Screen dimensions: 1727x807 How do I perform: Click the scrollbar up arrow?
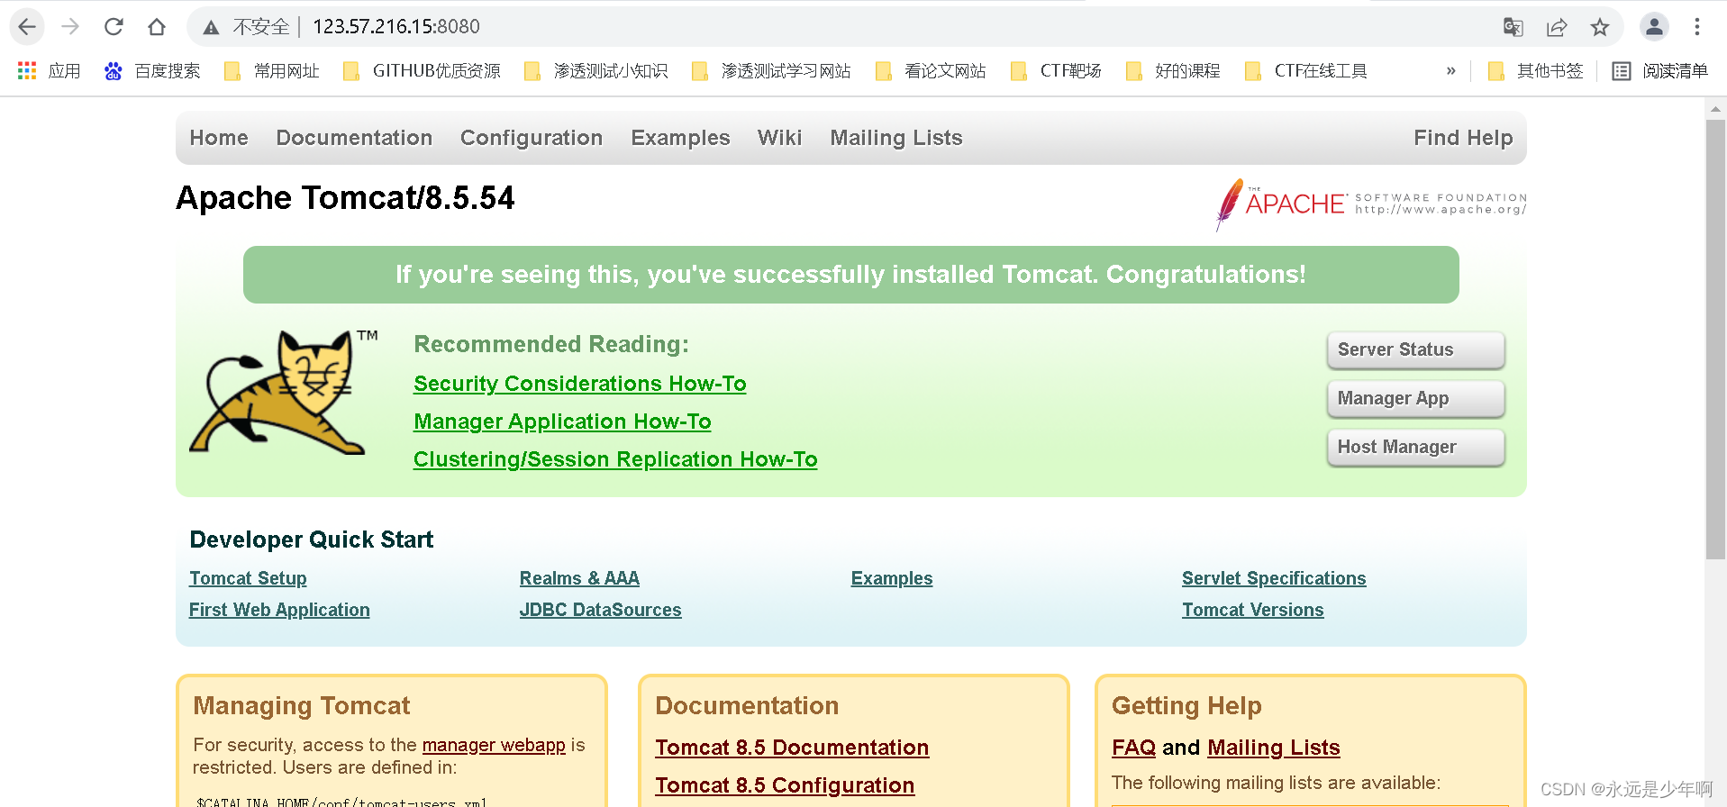[1715, 109]
